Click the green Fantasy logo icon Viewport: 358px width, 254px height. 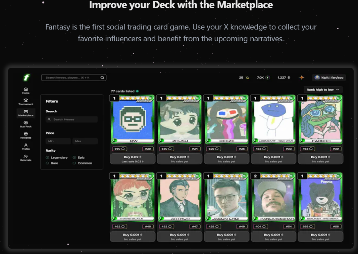pos(26,78)
